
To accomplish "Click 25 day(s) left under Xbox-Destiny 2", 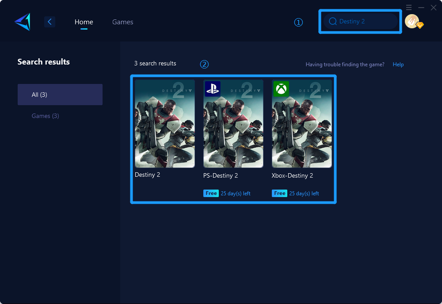I will pos(304,194).
